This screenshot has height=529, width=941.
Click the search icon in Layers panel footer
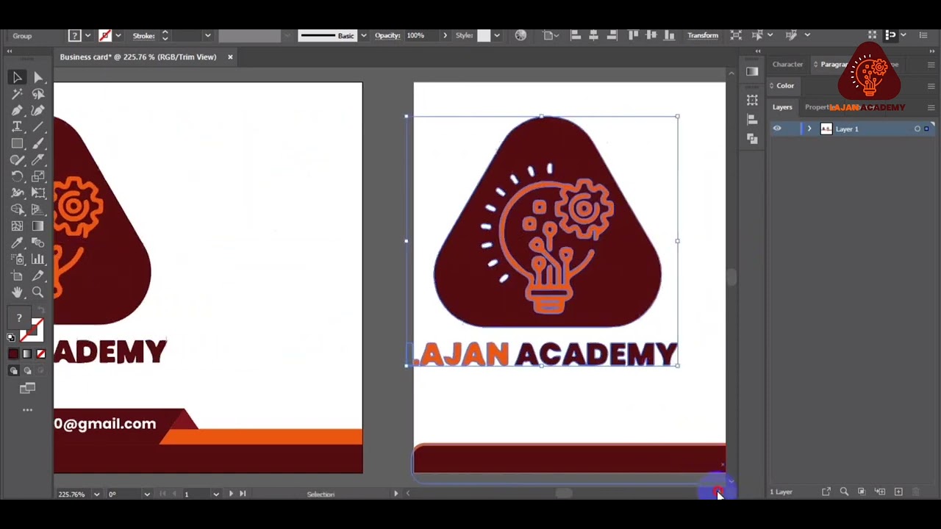(844, 492)
